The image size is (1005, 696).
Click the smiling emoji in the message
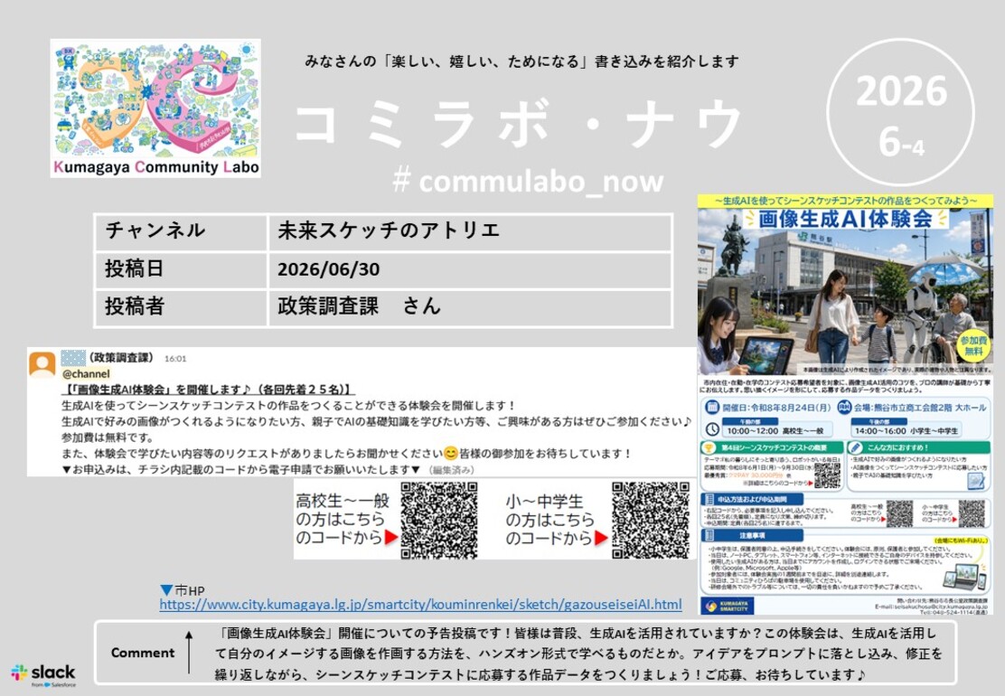[451, 454]
